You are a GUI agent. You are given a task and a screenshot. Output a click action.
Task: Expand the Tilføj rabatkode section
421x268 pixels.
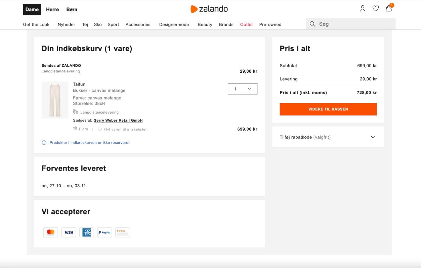click(373, 137)
